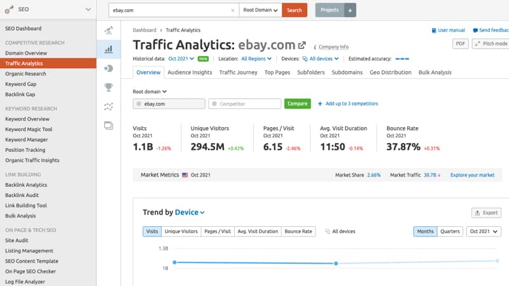Screen dimensions: 509x286
Task: Click the middle data point on trend line
Action: (x=336, y=263)
